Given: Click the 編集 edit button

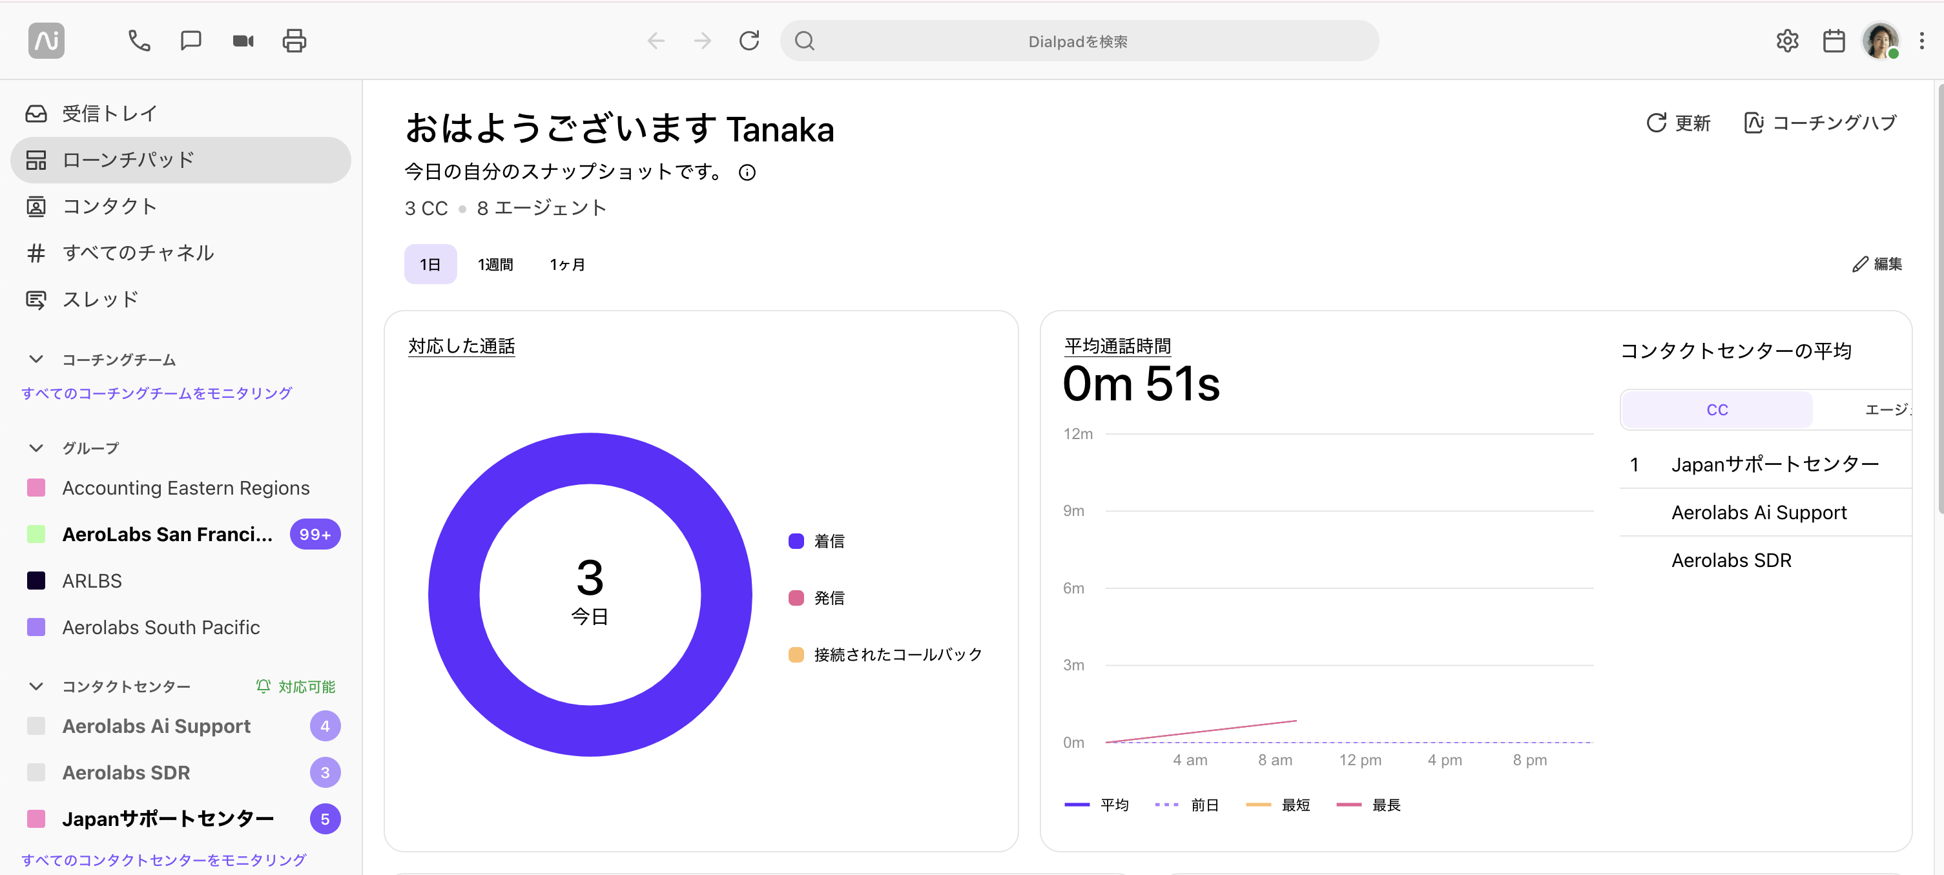Looking at the screenshot, I should click(1877, 264).
